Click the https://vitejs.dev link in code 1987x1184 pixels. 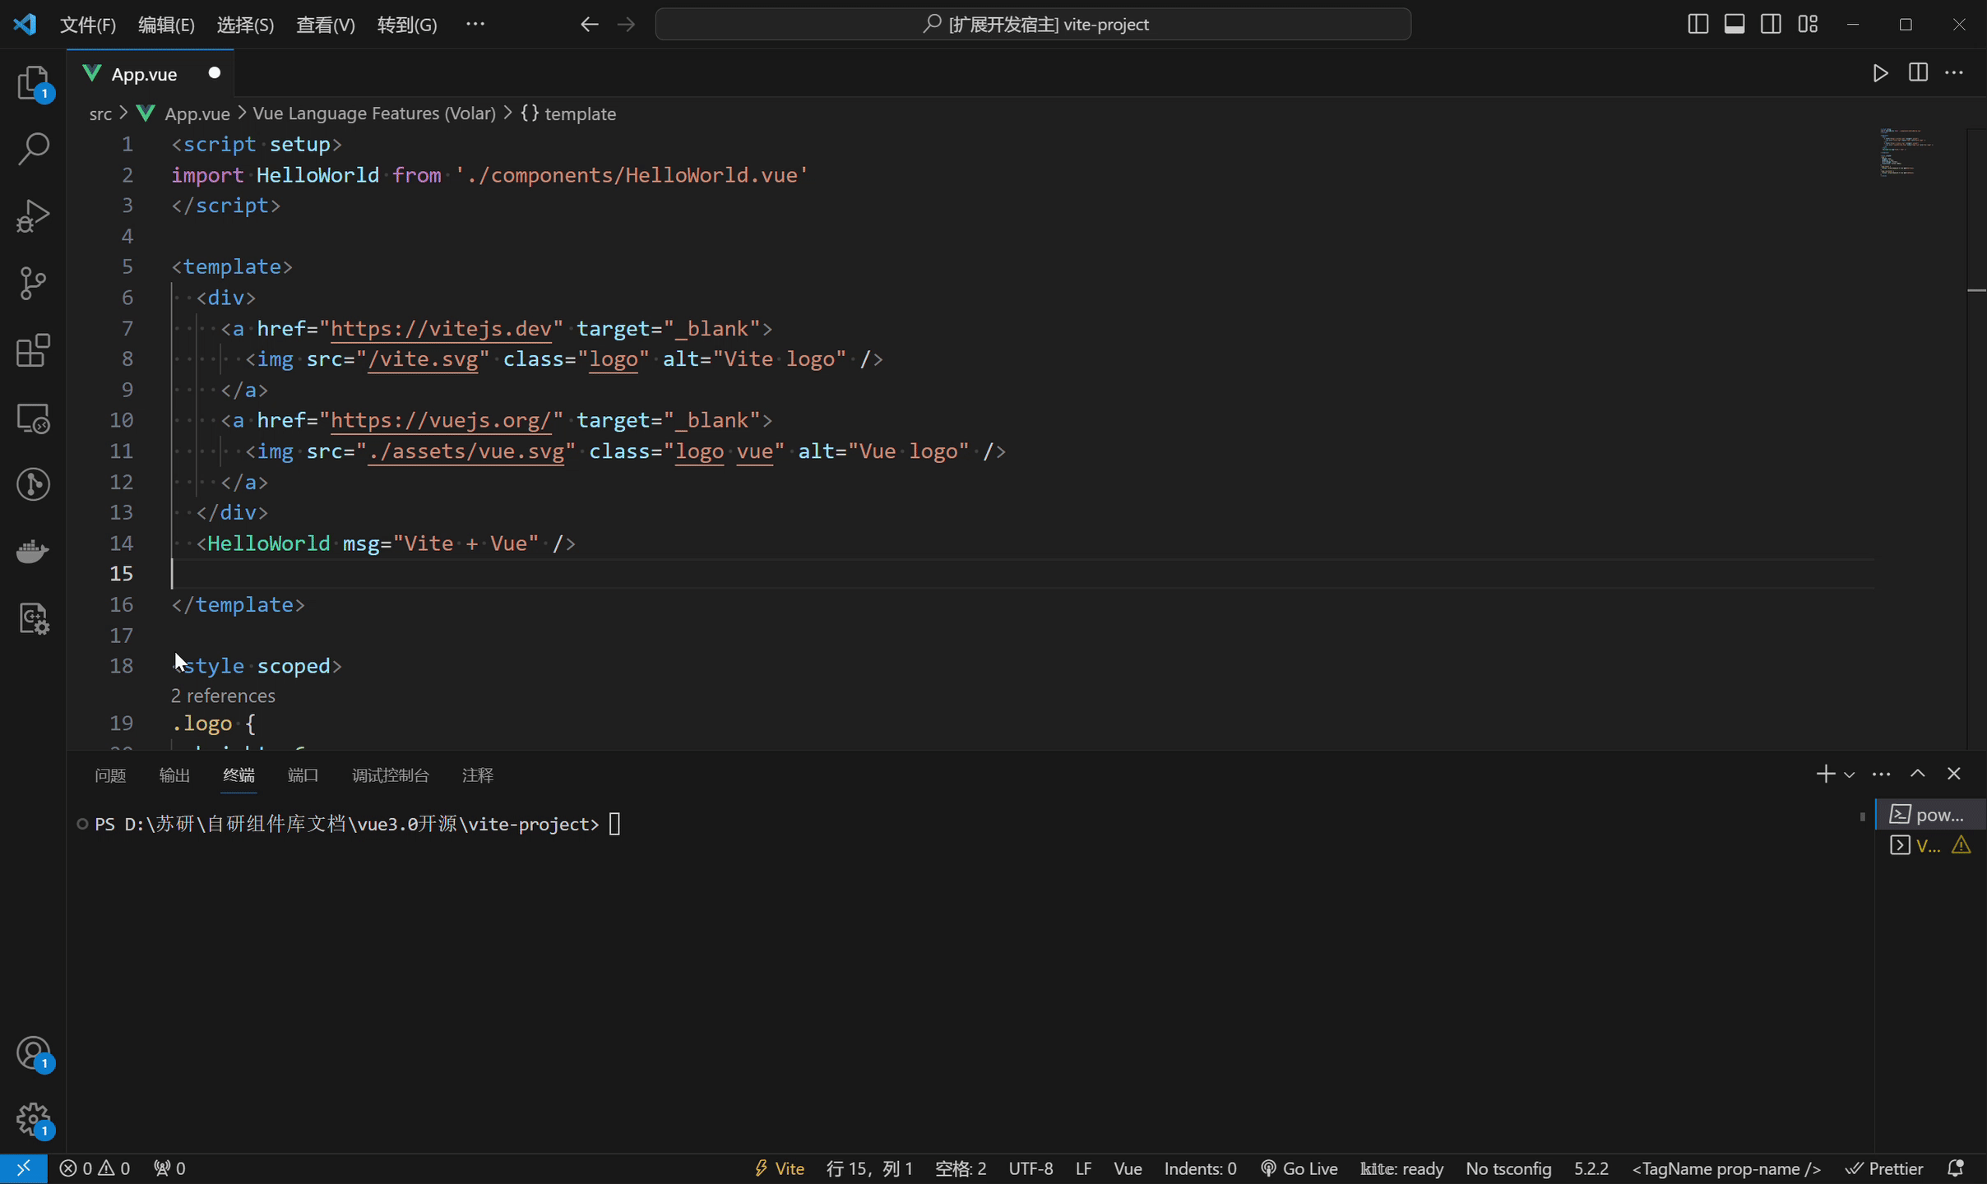pyautogui.click(x=441, y=329)
